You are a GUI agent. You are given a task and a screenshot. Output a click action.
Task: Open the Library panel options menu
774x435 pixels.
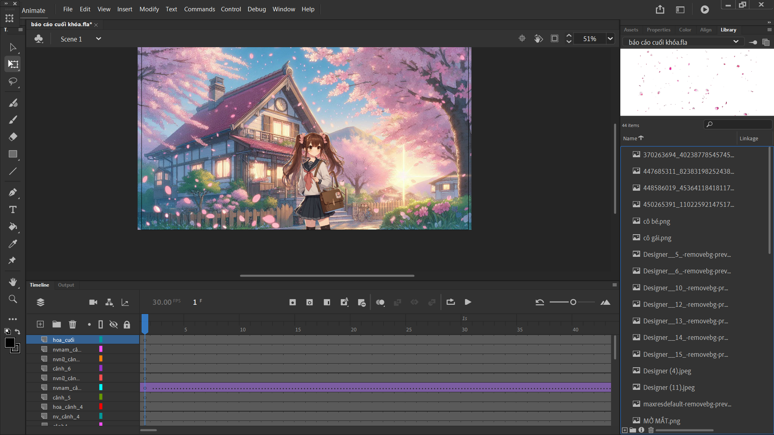769,30
